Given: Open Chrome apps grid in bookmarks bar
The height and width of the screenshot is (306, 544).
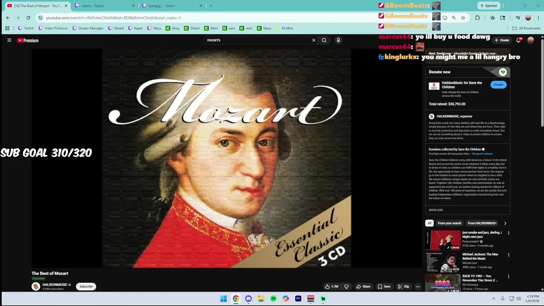Looking at the screenshot, I should tap(7, 28).
